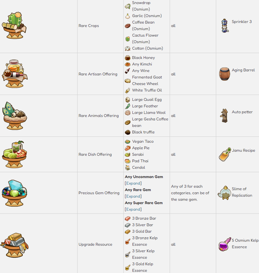This screenshot has height=273, width=259.
Task: Click the Sprinkler 3 reward icon
Action: [225, 26]
